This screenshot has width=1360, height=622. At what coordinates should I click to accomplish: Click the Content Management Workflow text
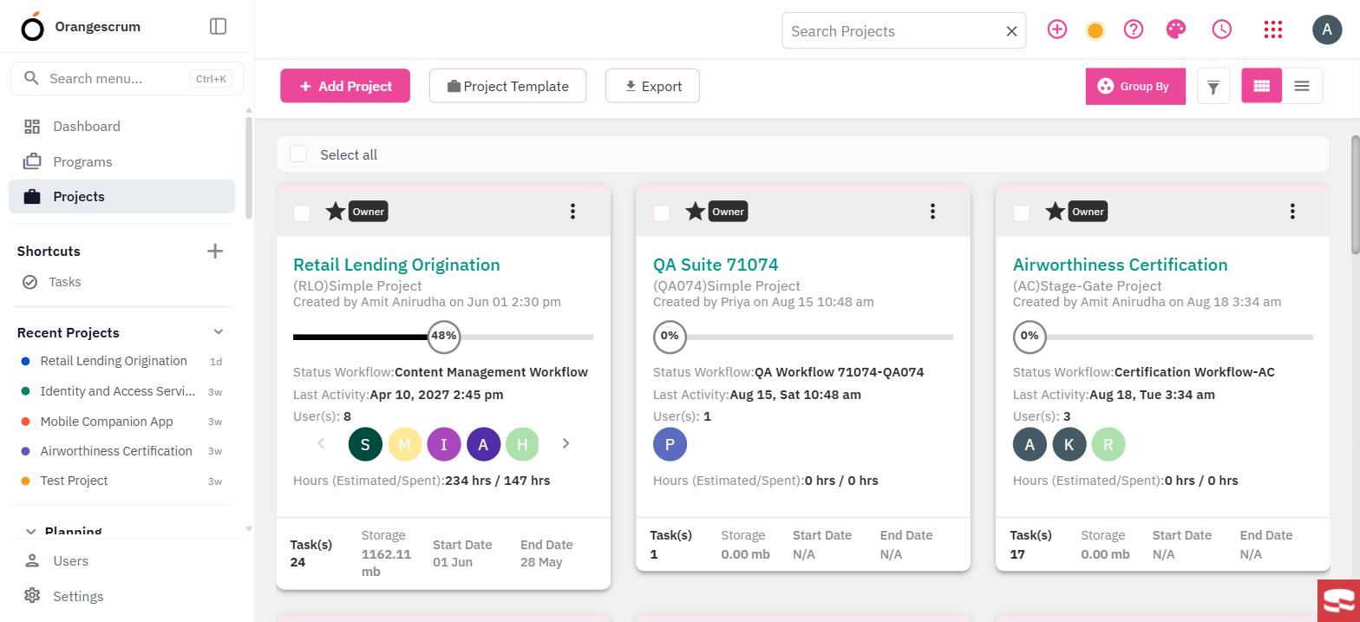tap(491, 372)
